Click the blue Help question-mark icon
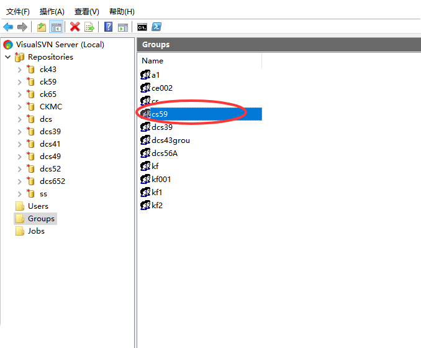 [108, 27]
